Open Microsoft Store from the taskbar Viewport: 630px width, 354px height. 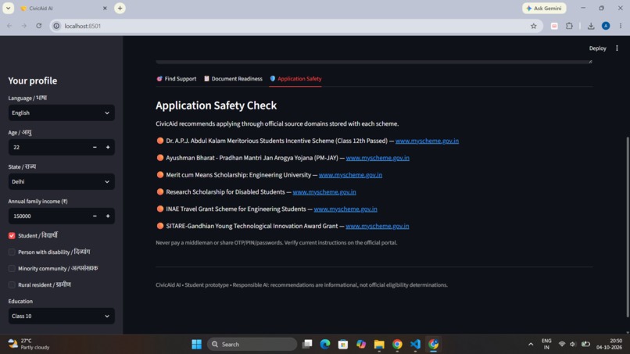click(x=342, y=345)
